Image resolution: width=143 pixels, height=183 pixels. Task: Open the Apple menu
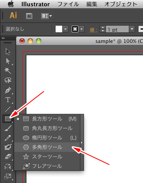[11, 4]
